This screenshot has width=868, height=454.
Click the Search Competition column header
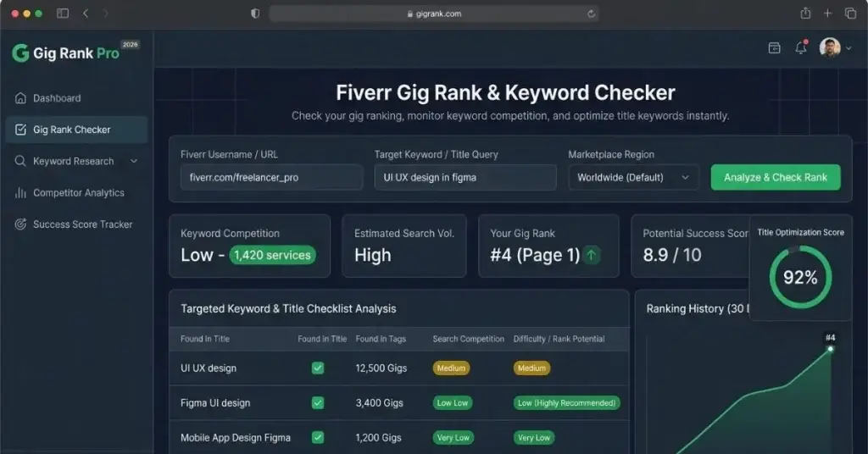pyautogui.click(x=468, y=339)
